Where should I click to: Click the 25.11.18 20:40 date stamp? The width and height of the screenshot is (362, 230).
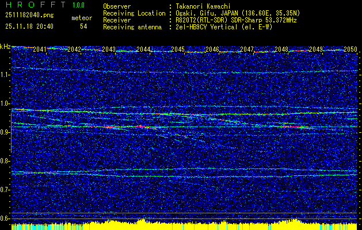29,26
